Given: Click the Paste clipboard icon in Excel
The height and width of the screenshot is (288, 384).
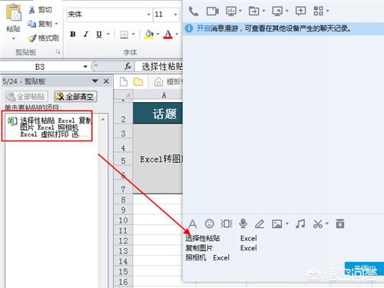Looking at the screenshot, I should click(x=13, y=12).
